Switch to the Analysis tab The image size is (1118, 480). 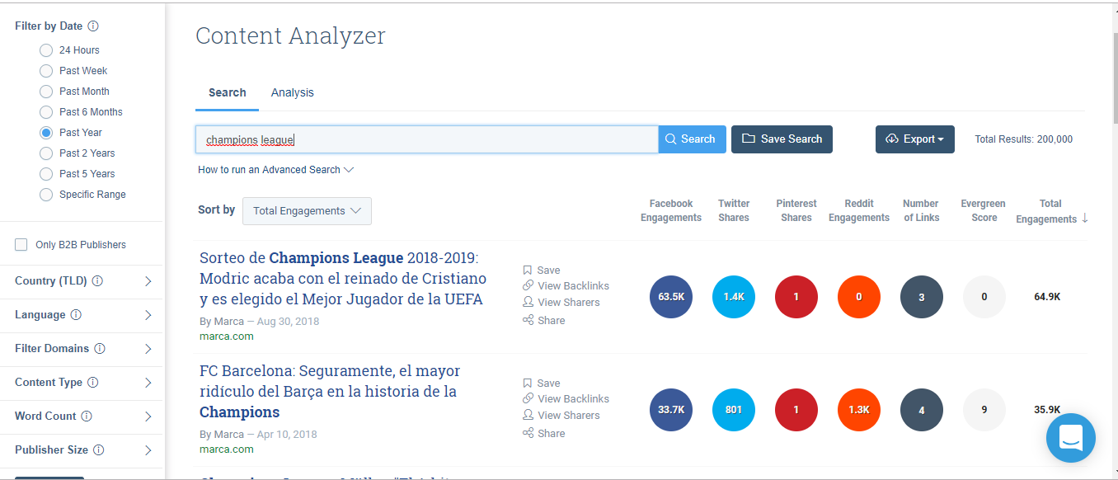292,92
